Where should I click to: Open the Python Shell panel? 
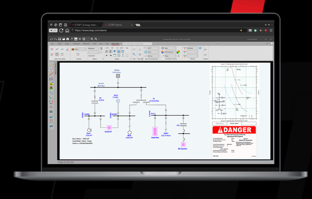pyautogui.click(x=70, y=162)
